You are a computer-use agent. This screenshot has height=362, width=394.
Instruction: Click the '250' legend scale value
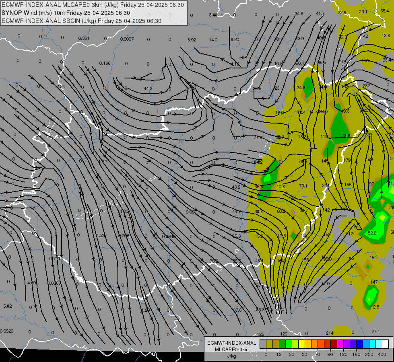click(x=369, y=354)
